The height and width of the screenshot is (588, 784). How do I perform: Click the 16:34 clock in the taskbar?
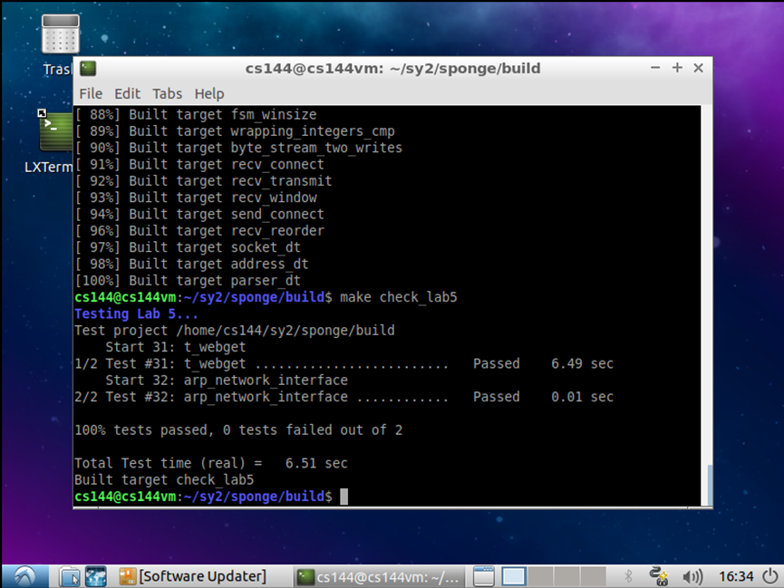[738, 576]
